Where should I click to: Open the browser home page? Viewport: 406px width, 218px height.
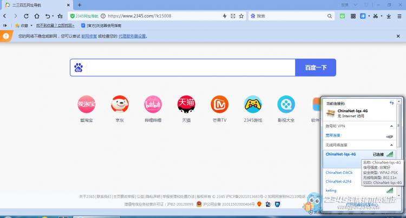37,16
